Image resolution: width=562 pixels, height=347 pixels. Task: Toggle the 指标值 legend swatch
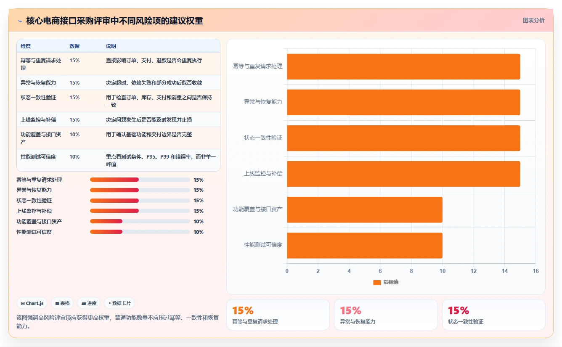[x=377, y=282]
